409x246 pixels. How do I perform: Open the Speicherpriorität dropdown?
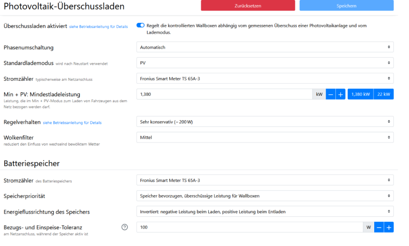(265, 196)
